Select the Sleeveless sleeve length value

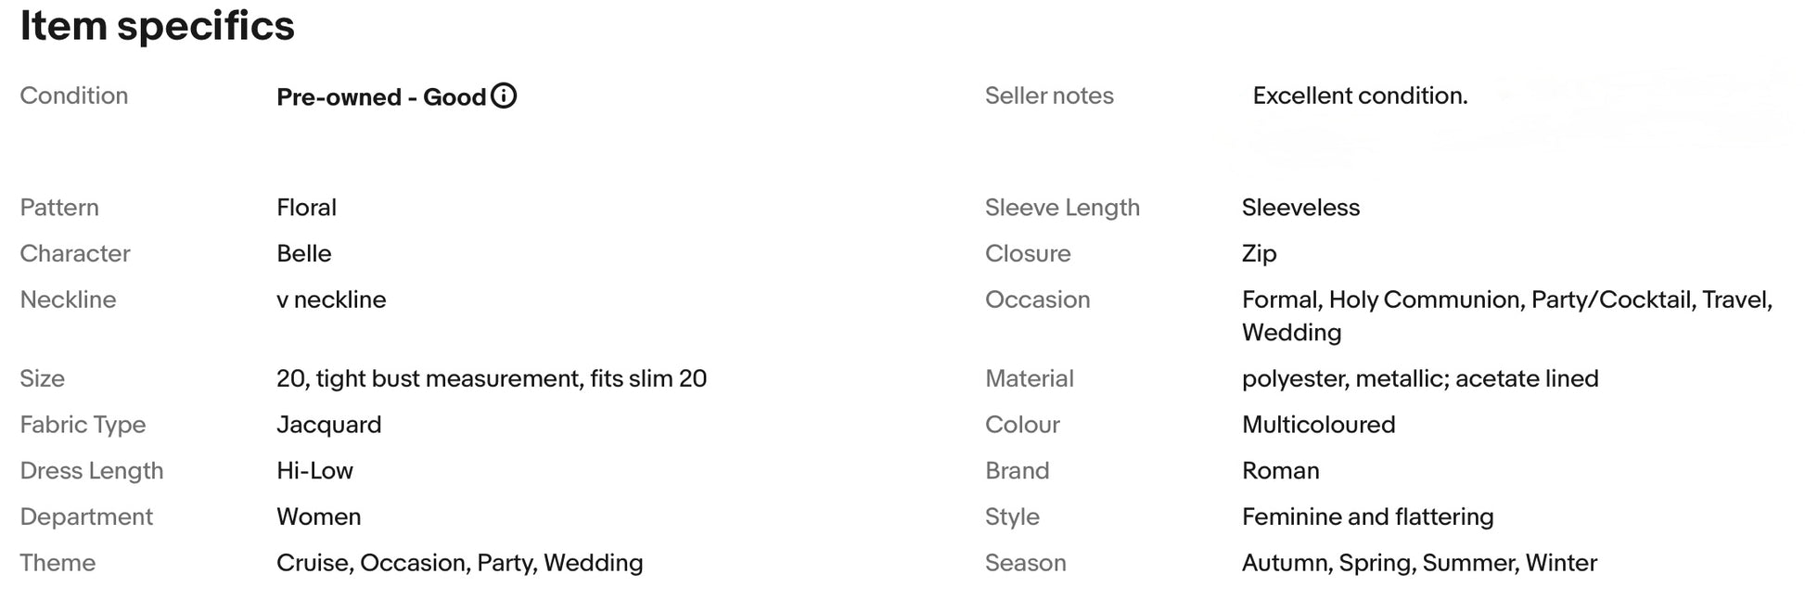tap(1299, 208)
